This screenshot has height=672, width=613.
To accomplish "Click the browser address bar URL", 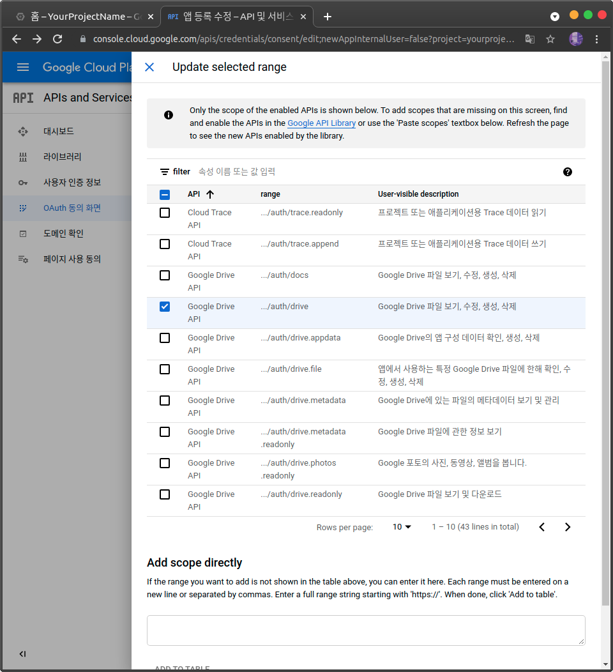I will point(304,39).
